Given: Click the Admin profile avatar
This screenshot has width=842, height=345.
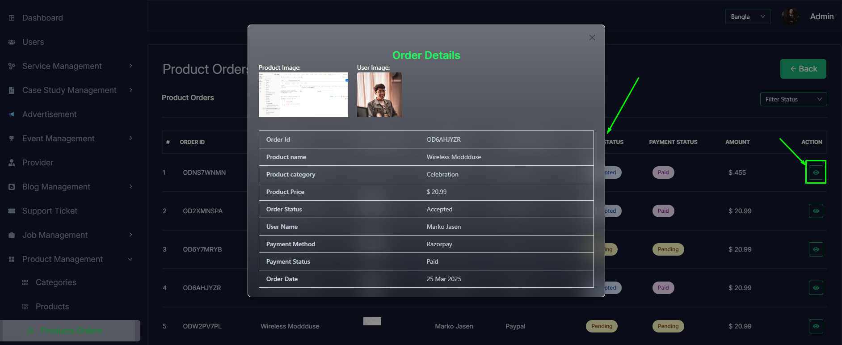Looking at the screenshot, I should [791, 17].
